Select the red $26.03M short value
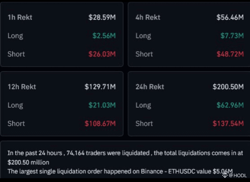Image resolution: width=250 pixels, height=182 pixels. (x=102, y=54)
